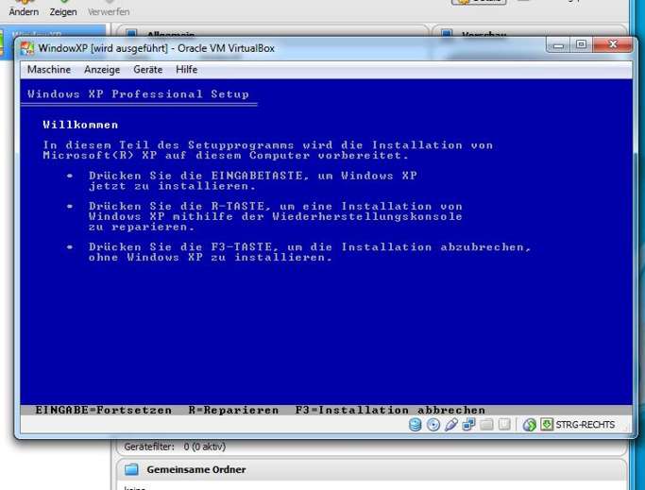Open the Maschine menu

tap(49, 70)
